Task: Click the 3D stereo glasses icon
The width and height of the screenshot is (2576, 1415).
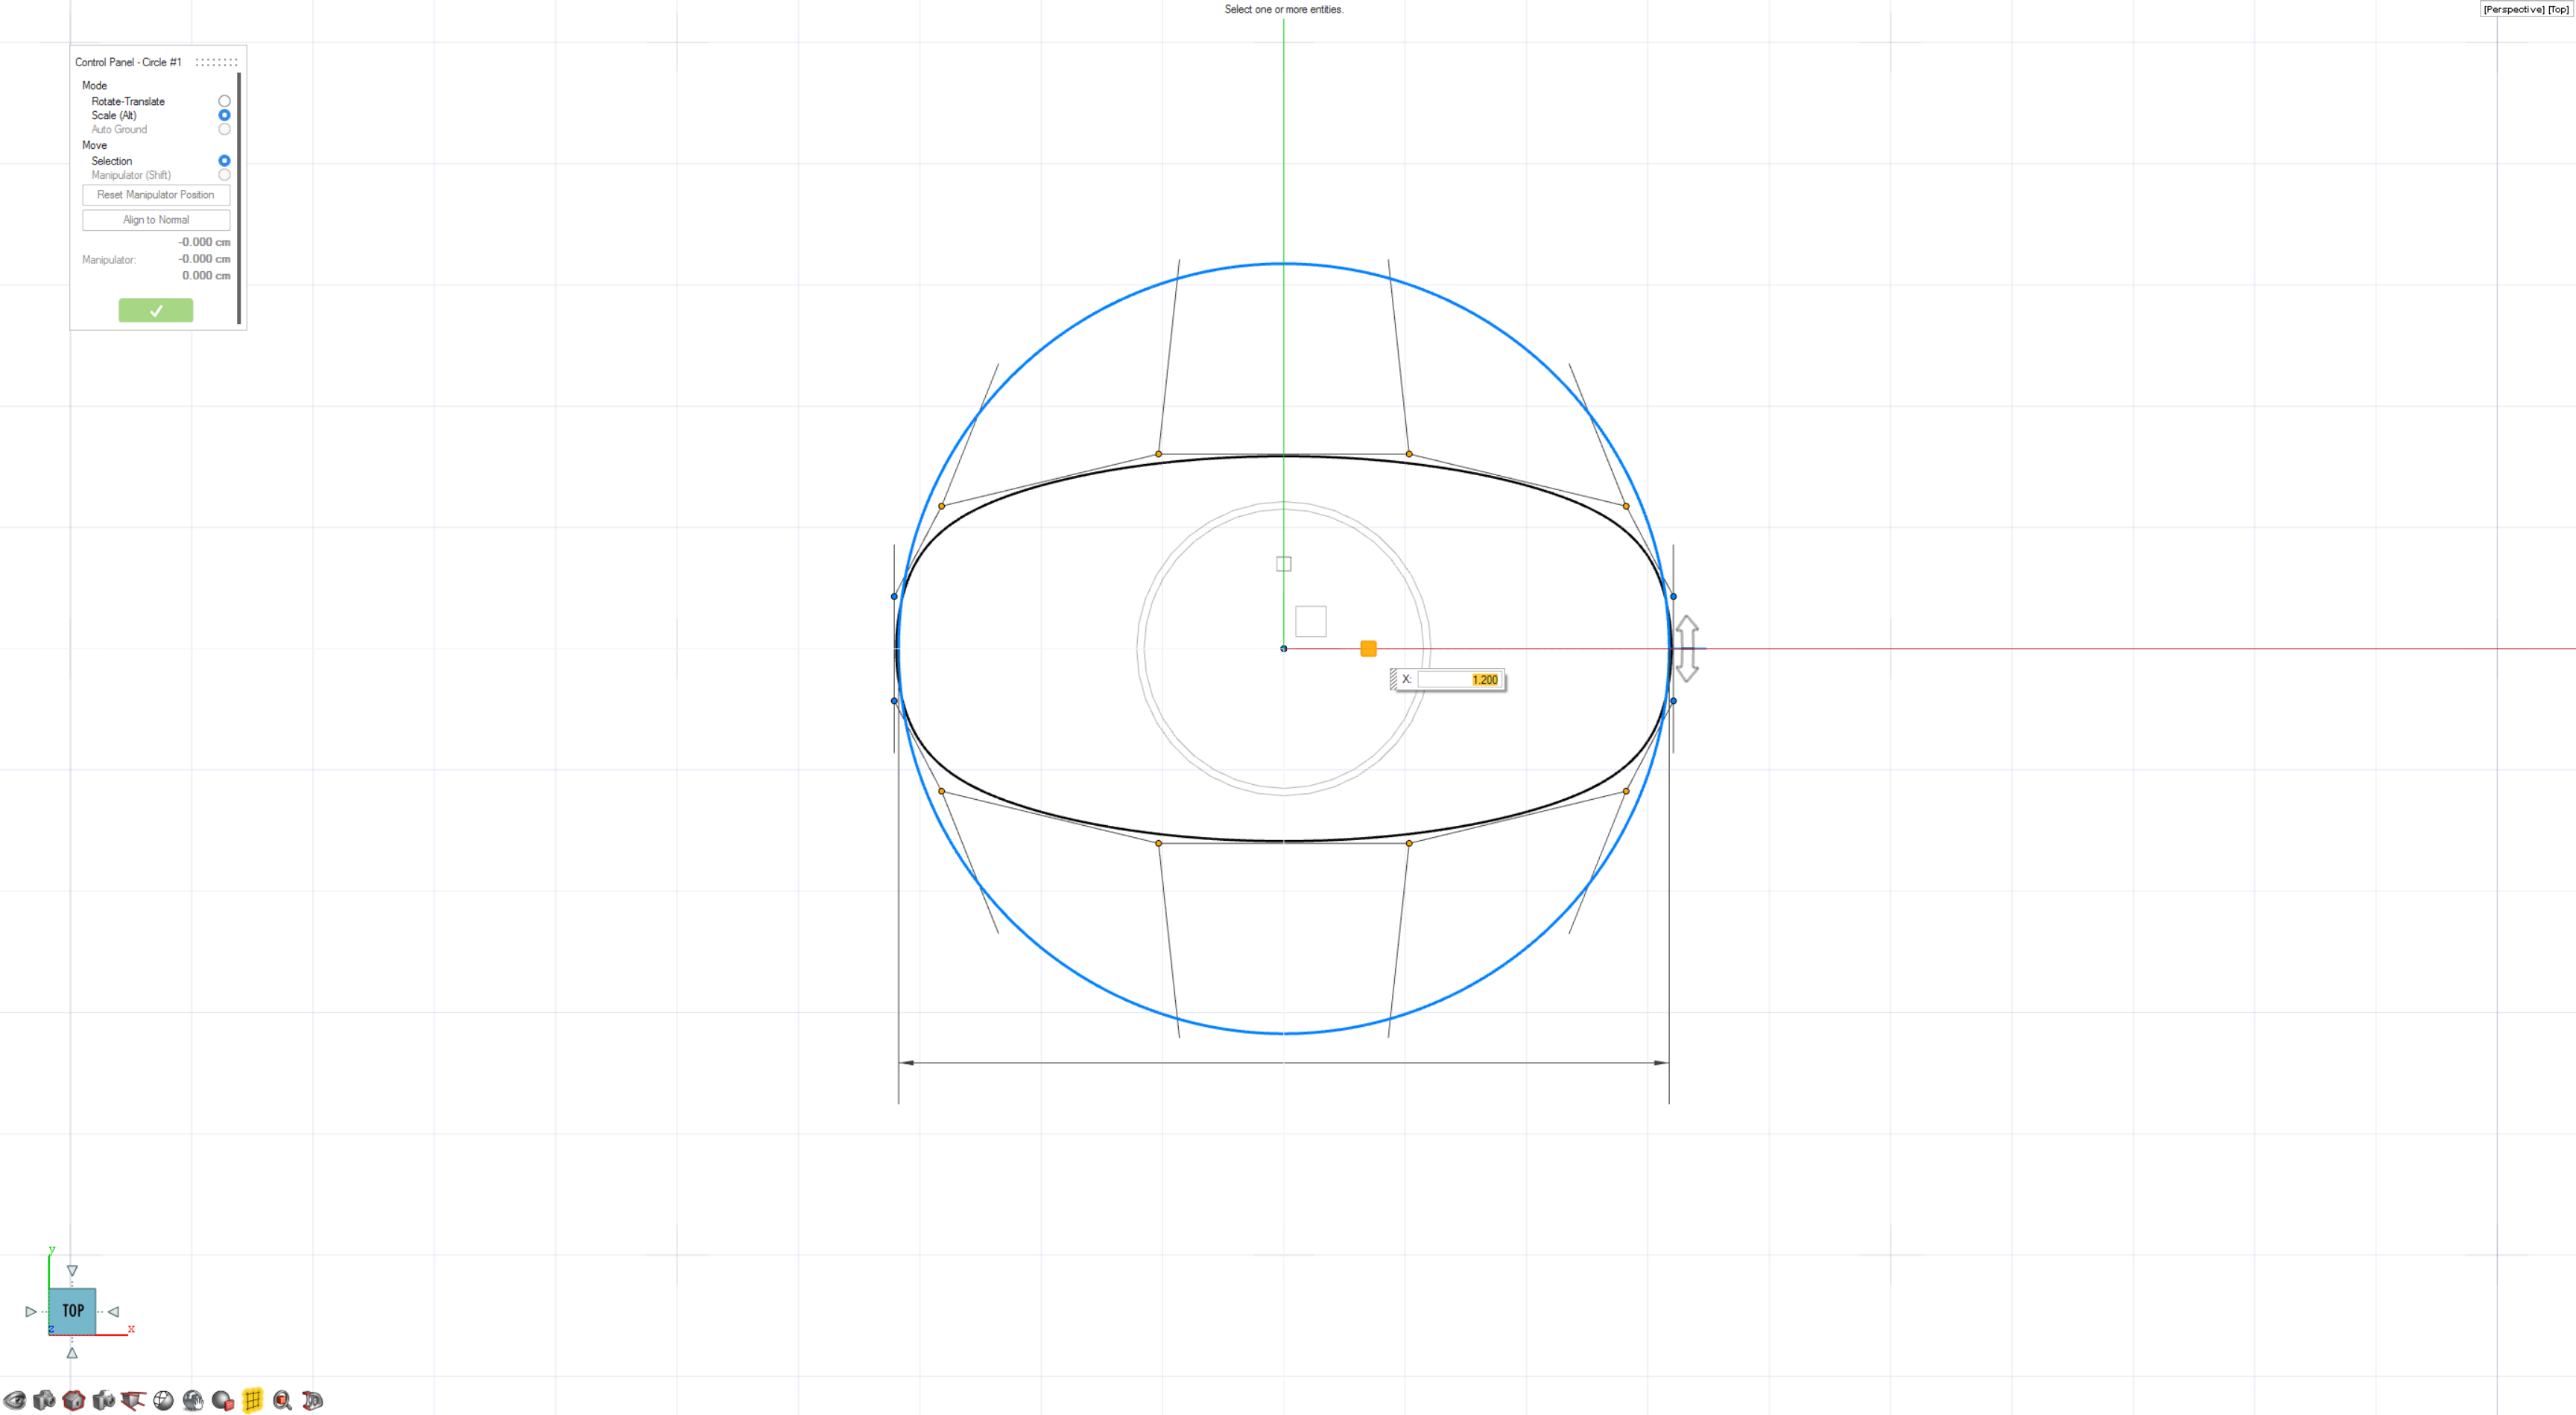Action: [x=312, y=1400]
